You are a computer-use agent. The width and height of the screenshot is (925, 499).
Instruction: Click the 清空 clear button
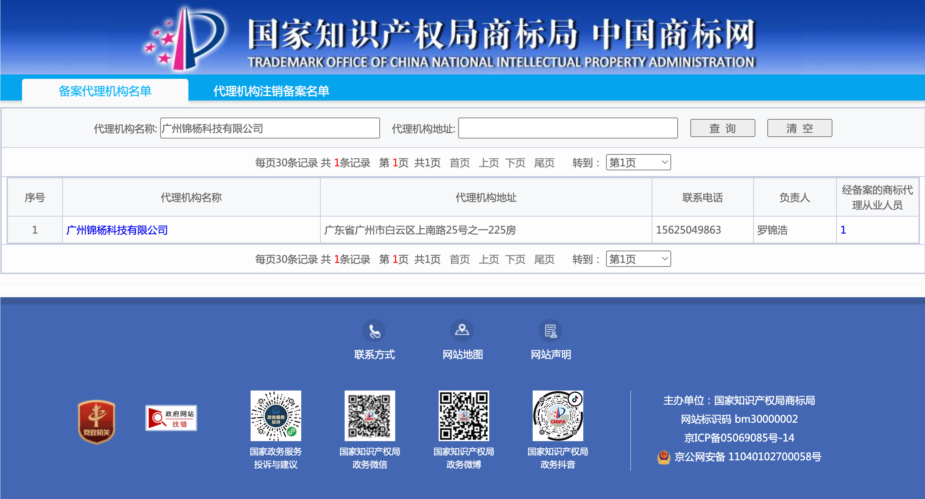[x=799, y=128]
